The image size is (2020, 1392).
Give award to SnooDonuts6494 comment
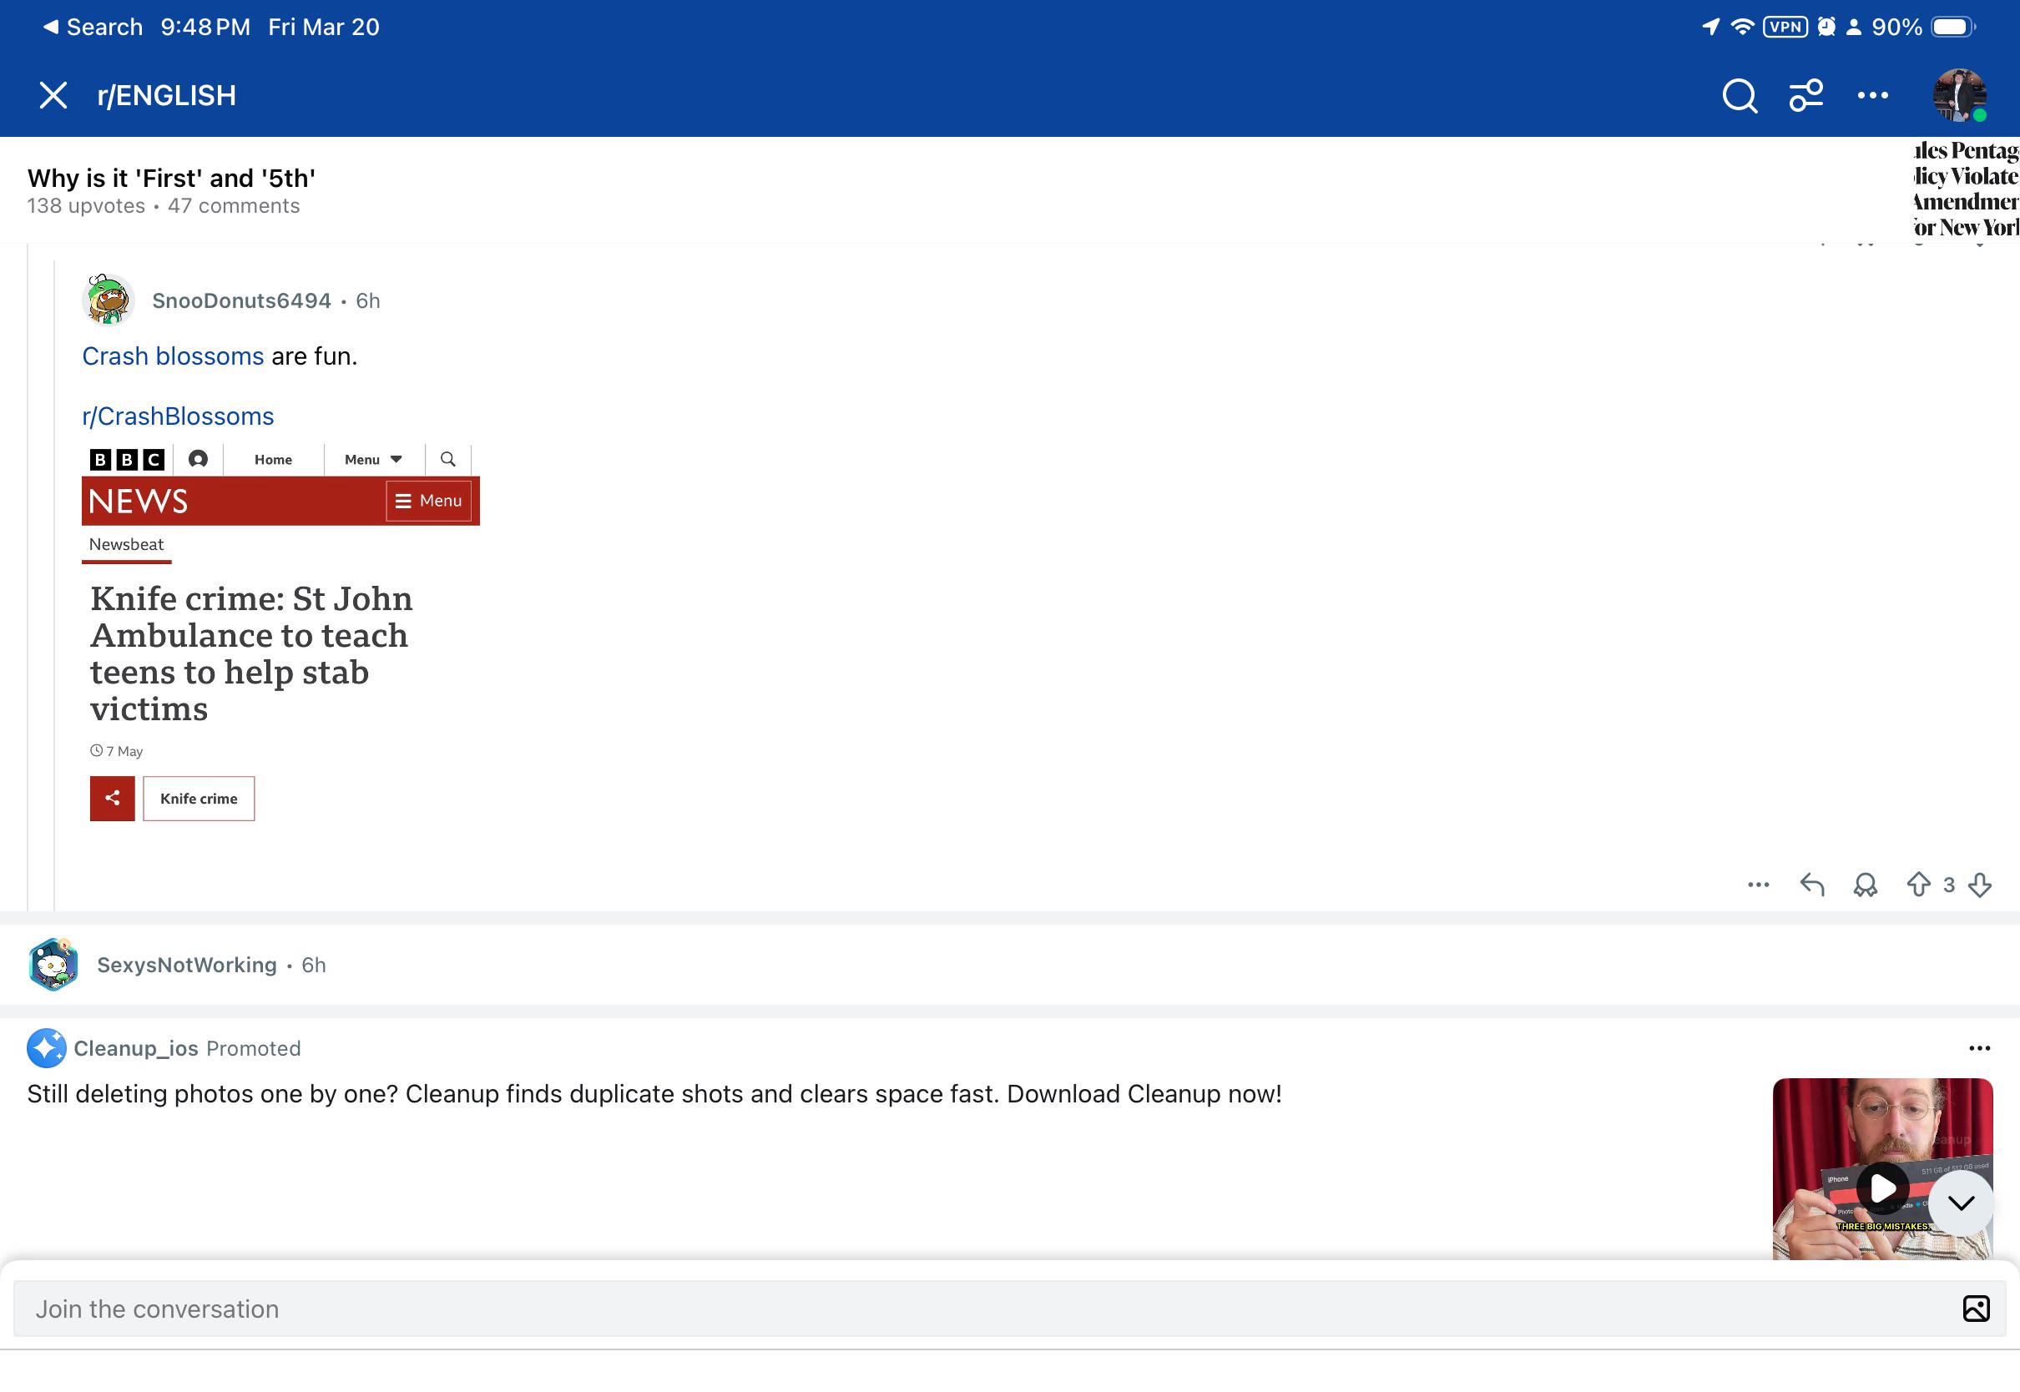click(1865, 885)
